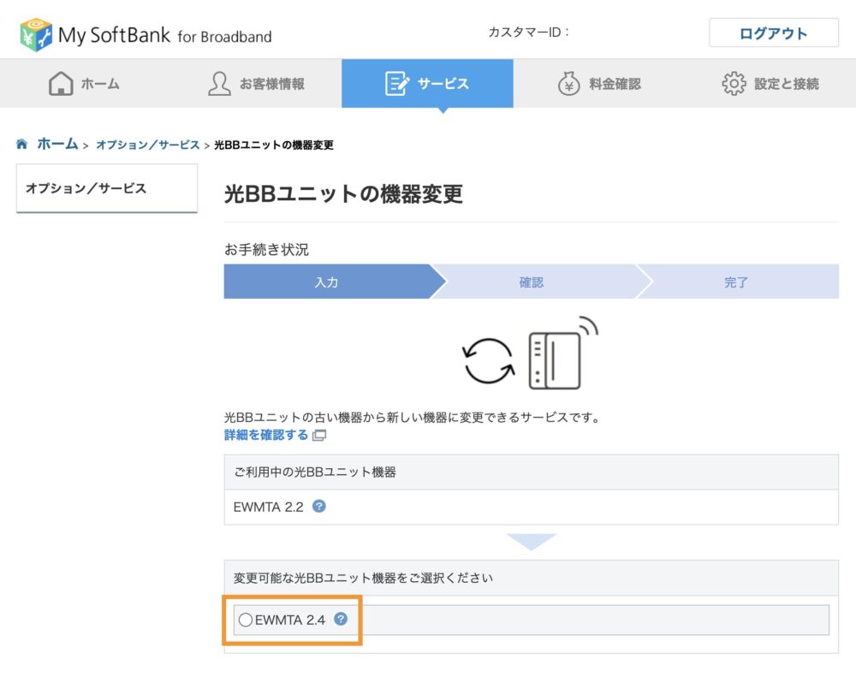Screen dimensions: 856x677
Task: Click ホーム link in the breadcrumb
Action: coord(57,145)
